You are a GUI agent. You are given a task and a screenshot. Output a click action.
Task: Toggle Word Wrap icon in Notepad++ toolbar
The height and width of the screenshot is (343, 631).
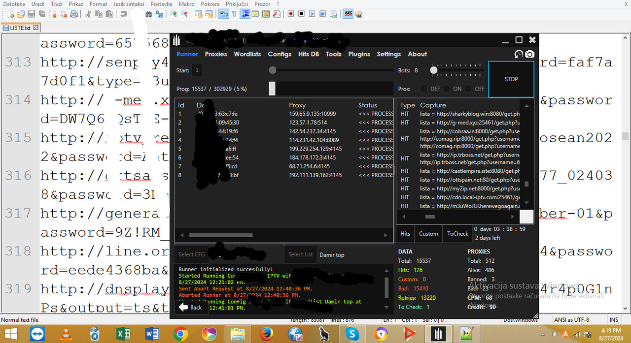[x=223, y=14]
